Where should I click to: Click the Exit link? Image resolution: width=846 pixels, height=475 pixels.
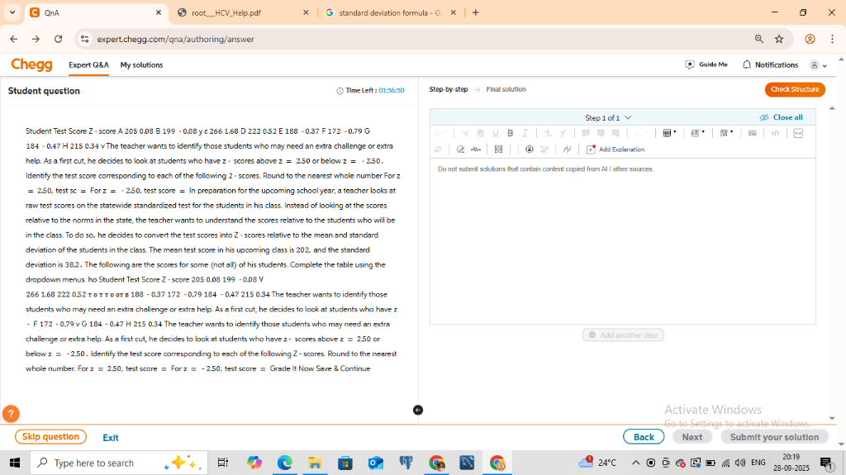coord(111,438)
